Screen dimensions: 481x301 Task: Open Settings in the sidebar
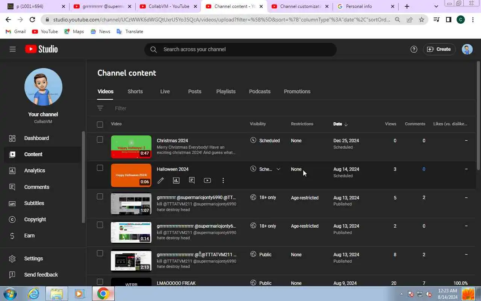click(43, 258)
